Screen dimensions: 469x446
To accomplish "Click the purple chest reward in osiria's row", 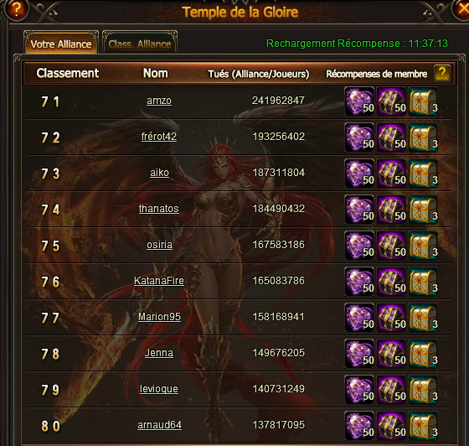I will (391, 246).
